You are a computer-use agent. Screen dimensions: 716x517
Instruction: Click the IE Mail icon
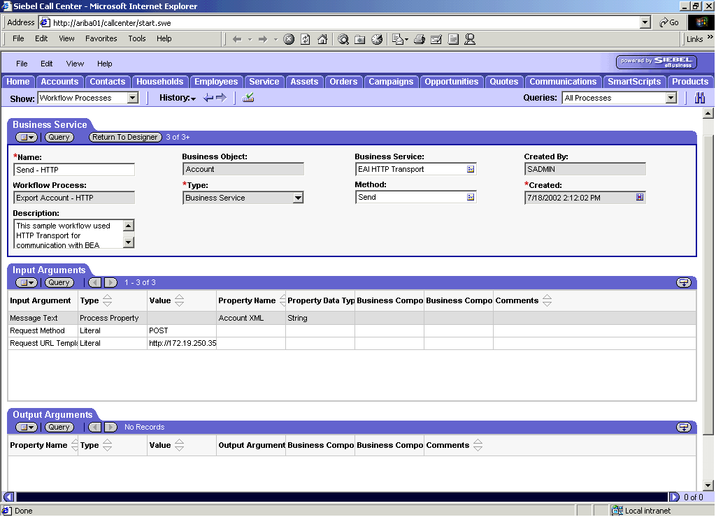coord(398,39)
